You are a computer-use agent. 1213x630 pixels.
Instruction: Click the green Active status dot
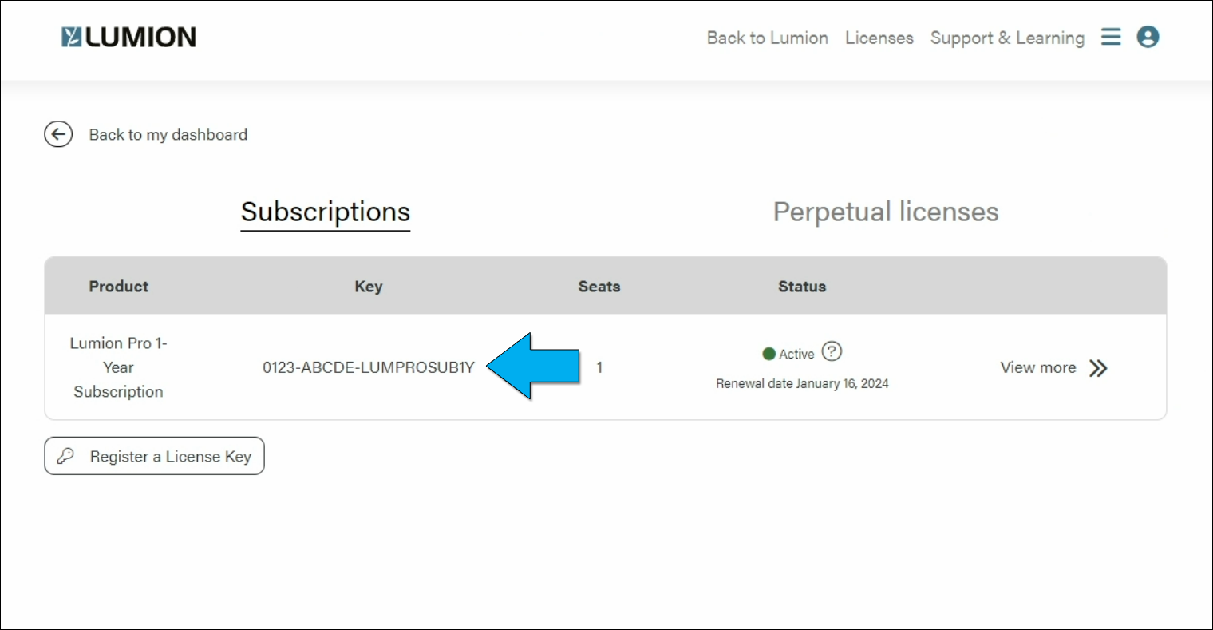768,354
